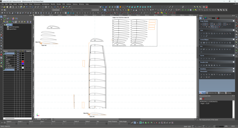Select the Rectangle tool in Line section
238x128 pixels.
coord(212,33)
